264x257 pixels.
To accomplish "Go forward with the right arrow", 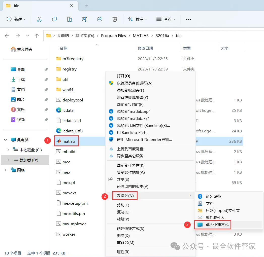I will (18, 36).
